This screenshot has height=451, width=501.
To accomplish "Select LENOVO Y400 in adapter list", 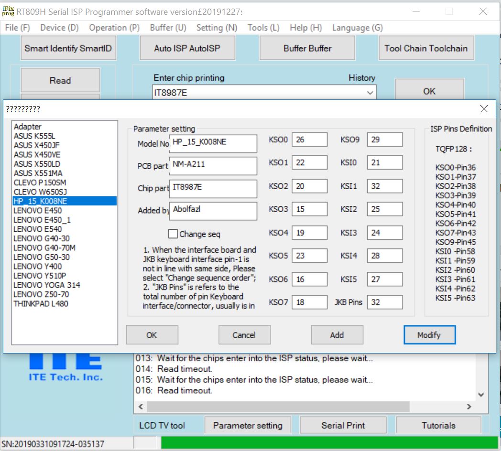I will click(65, 266).
